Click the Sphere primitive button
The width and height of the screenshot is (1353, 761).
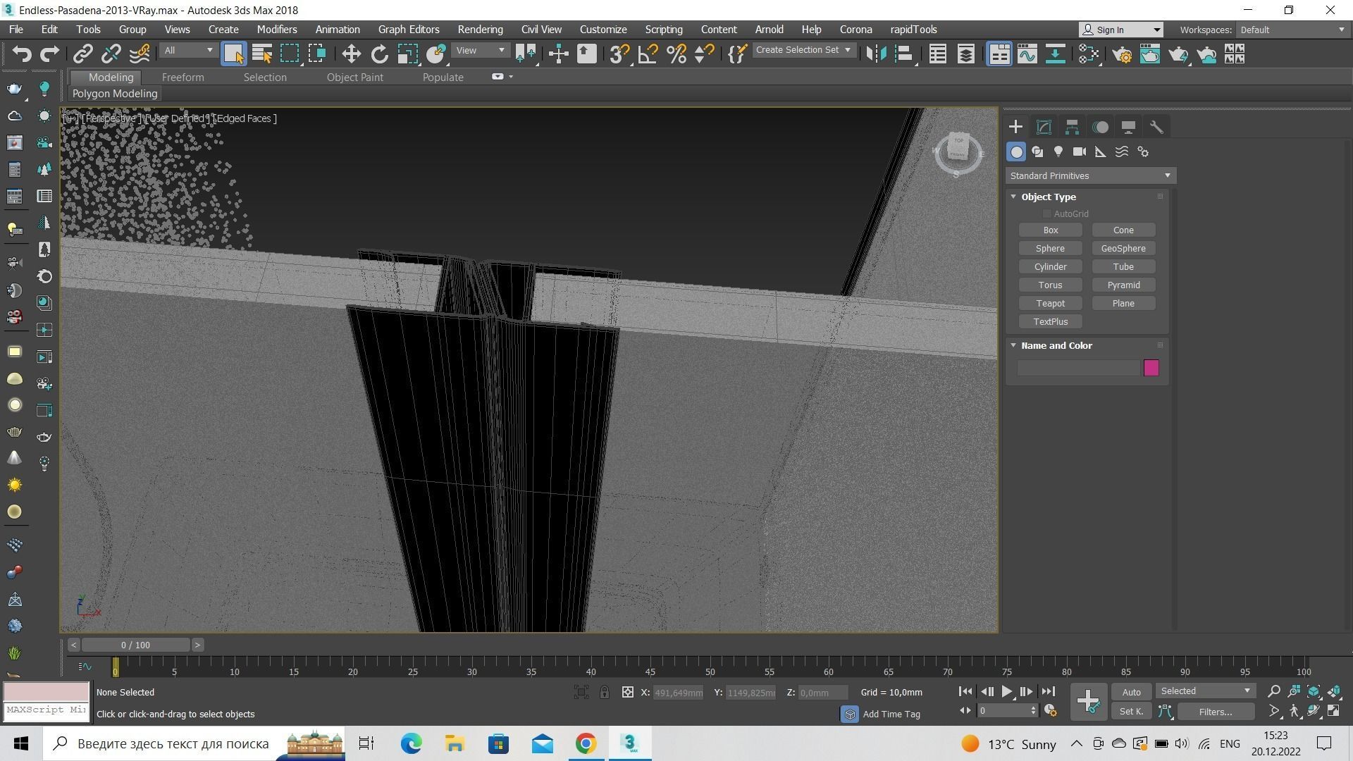coord(1050,249)
